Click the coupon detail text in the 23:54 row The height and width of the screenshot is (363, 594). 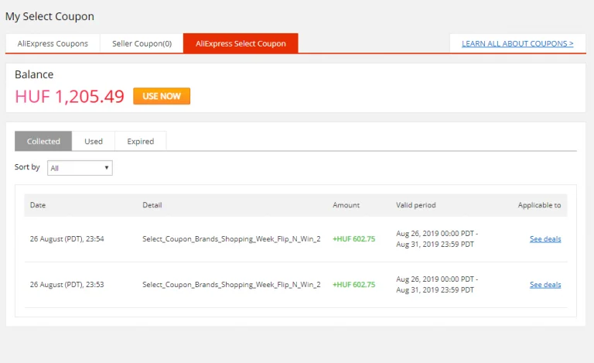point(231,239)
